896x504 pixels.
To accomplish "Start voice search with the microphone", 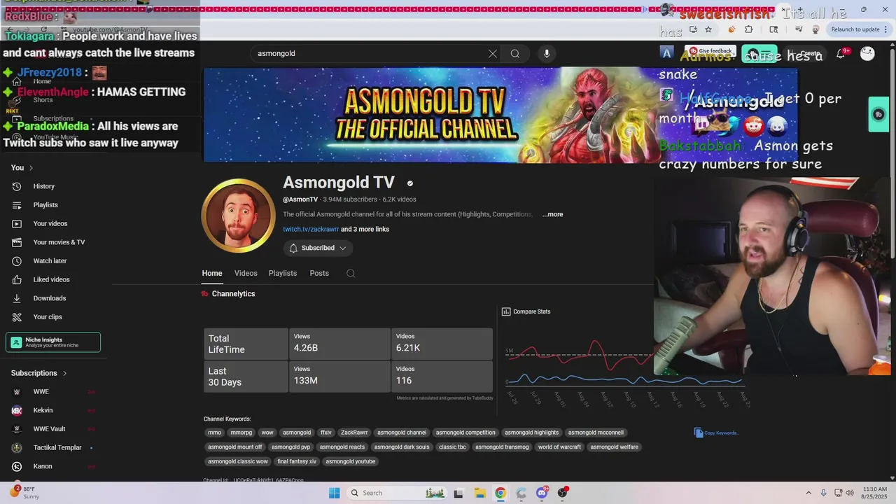I will click(x=547, y=53).
